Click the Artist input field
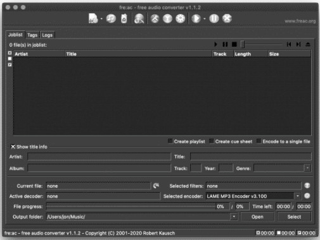This screenshot has width=320, height=240. coord(99,157)
